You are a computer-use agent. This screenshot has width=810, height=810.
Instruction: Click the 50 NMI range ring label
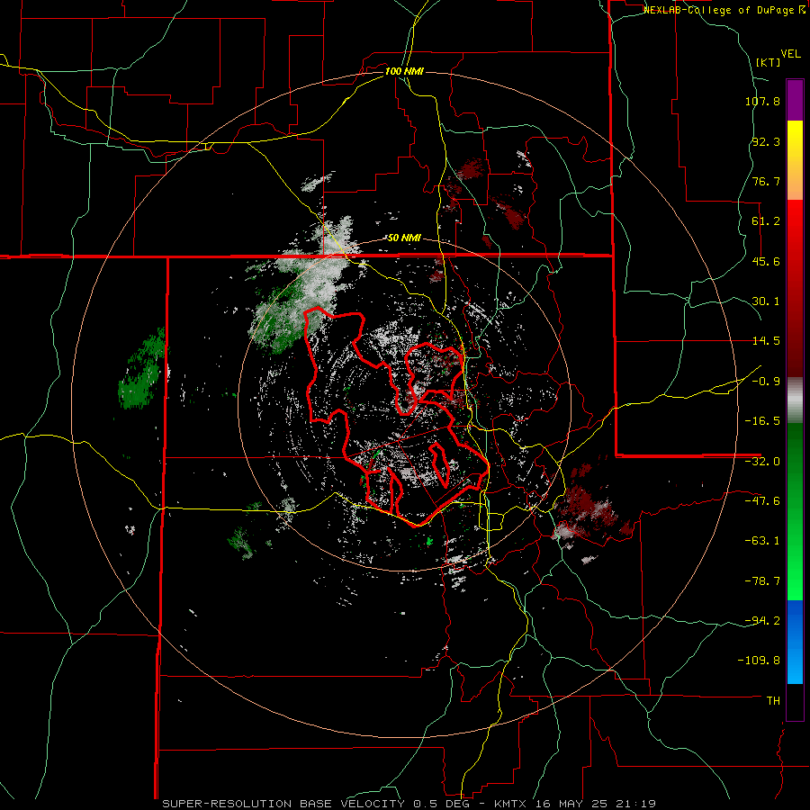click(404, 238)
